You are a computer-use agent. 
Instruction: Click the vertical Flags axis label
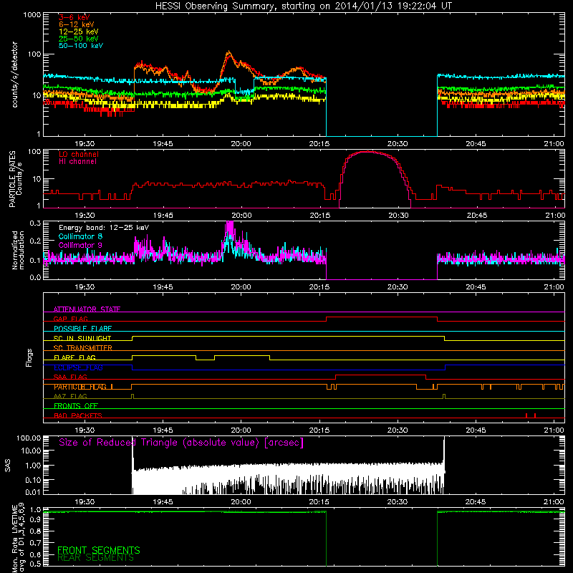(x=29, y=357)
